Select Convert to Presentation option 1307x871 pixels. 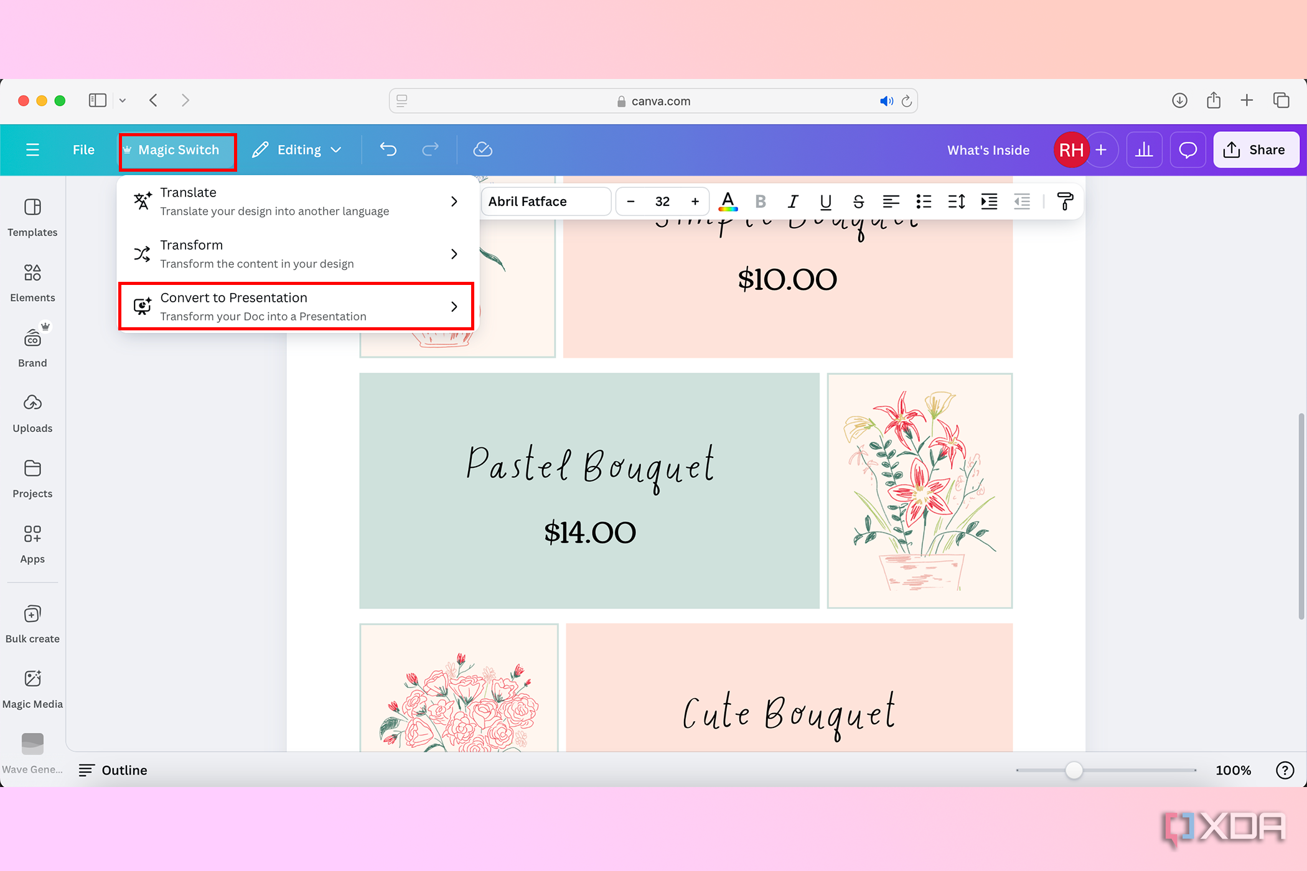(x=296, y=306)
